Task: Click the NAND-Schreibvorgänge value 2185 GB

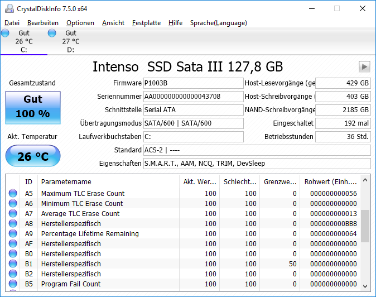Action: pos(343,110)
